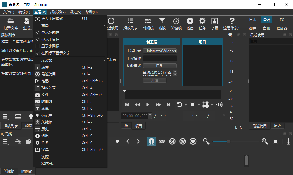The width and height of the screenshot is (293, 175).
Task: Skip to the end of the clip
Action: pos(168,105)
